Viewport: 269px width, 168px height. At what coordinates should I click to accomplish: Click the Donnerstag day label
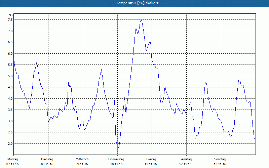(116, 159)
